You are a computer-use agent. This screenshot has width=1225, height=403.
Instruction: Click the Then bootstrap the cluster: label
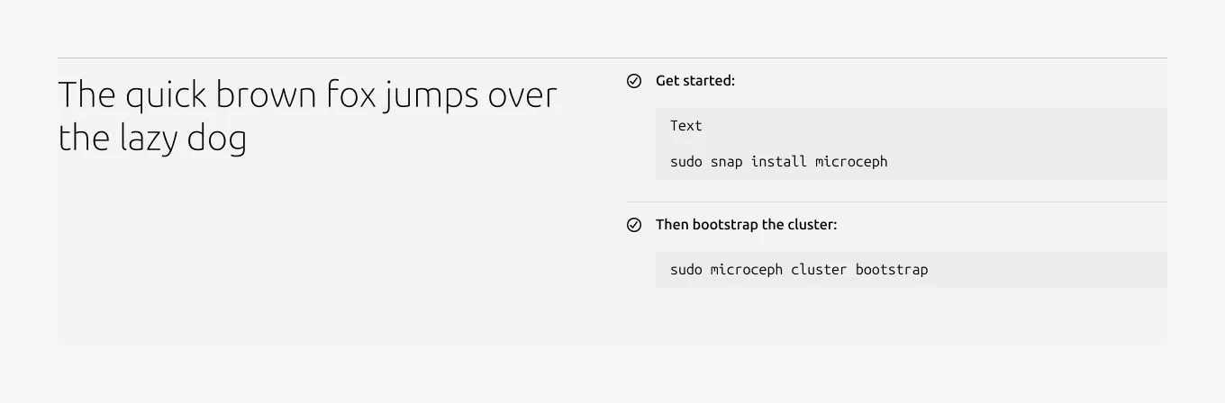click(x=747, y=225)
